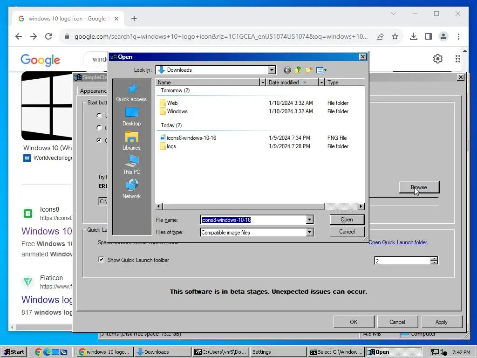
Task: Switch to Downloads taskbar item
Action: point(164,352)
